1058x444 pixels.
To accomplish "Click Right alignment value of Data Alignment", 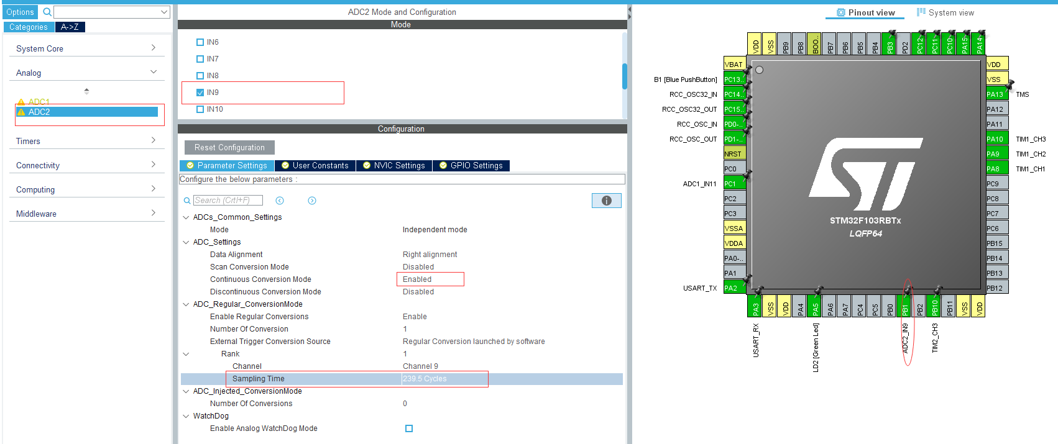I will tap(430, 255).
